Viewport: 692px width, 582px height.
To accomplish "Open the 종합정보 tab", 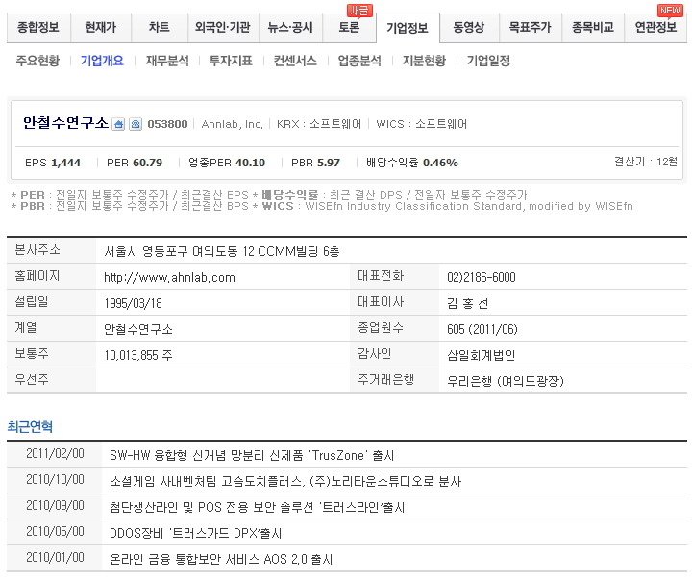I will tap(37, 28).
